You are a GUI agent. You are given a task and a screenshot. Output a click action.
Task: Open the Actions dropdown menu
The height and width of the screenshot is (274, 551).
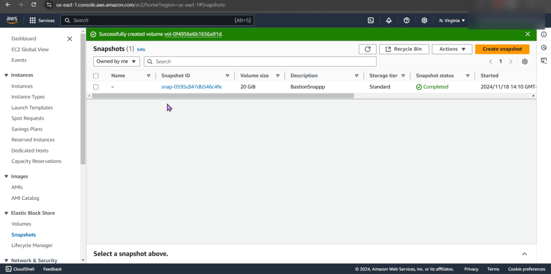point(451,49)
